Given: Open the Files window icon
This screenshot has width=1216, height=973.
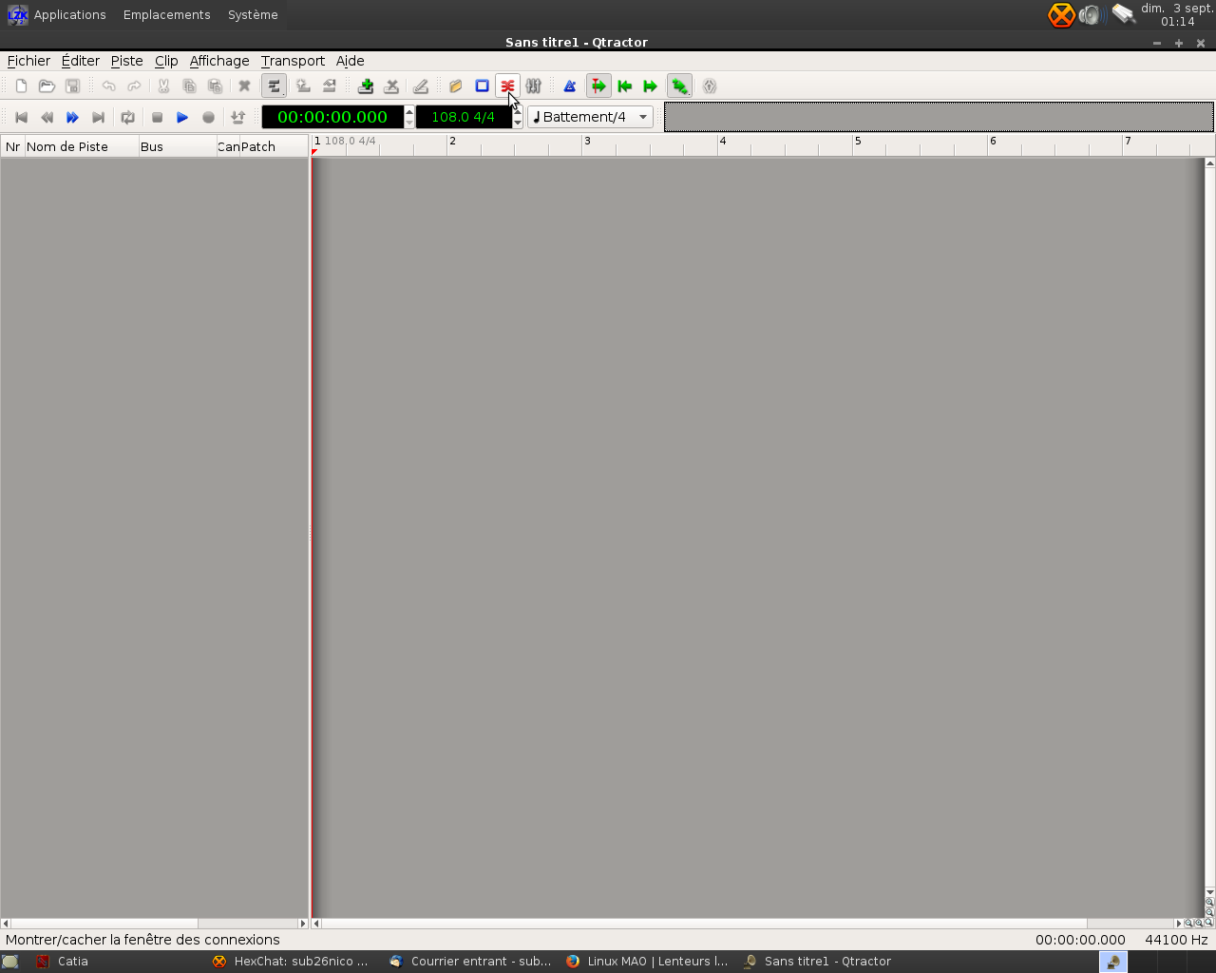Looking at the screenshot, I should 456,86.
